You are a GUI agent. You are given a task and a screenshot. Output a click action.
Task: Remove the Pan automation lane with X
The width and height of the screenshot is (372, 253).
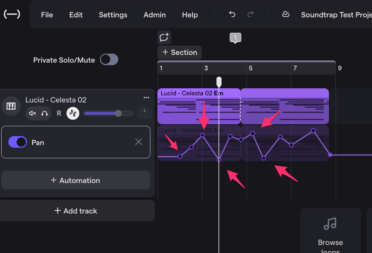point(138,142)
